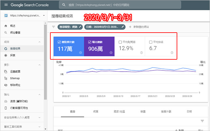Viewport: 210px width, 131px height.
Task: Switch to the 日期 tab
Action: [189, 112]
